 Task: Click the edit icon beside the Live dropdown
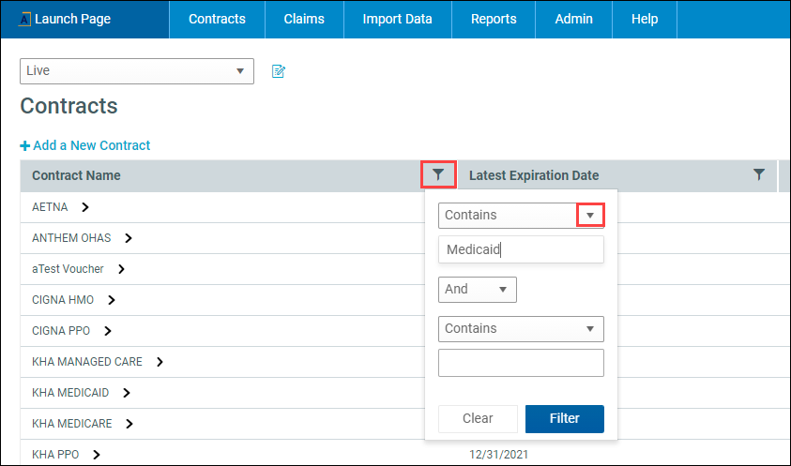coord(278,71)
